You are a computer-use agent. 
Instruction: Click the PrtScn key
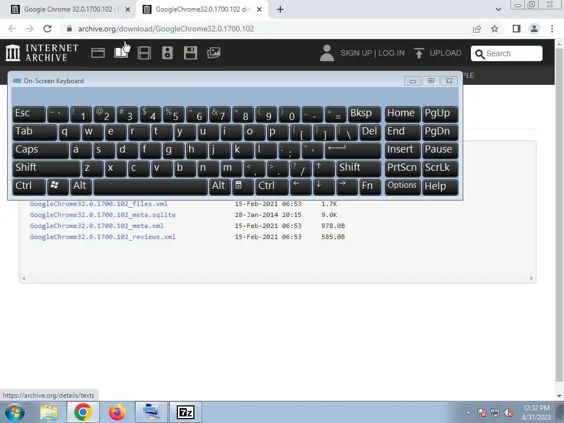click(402, 168)
